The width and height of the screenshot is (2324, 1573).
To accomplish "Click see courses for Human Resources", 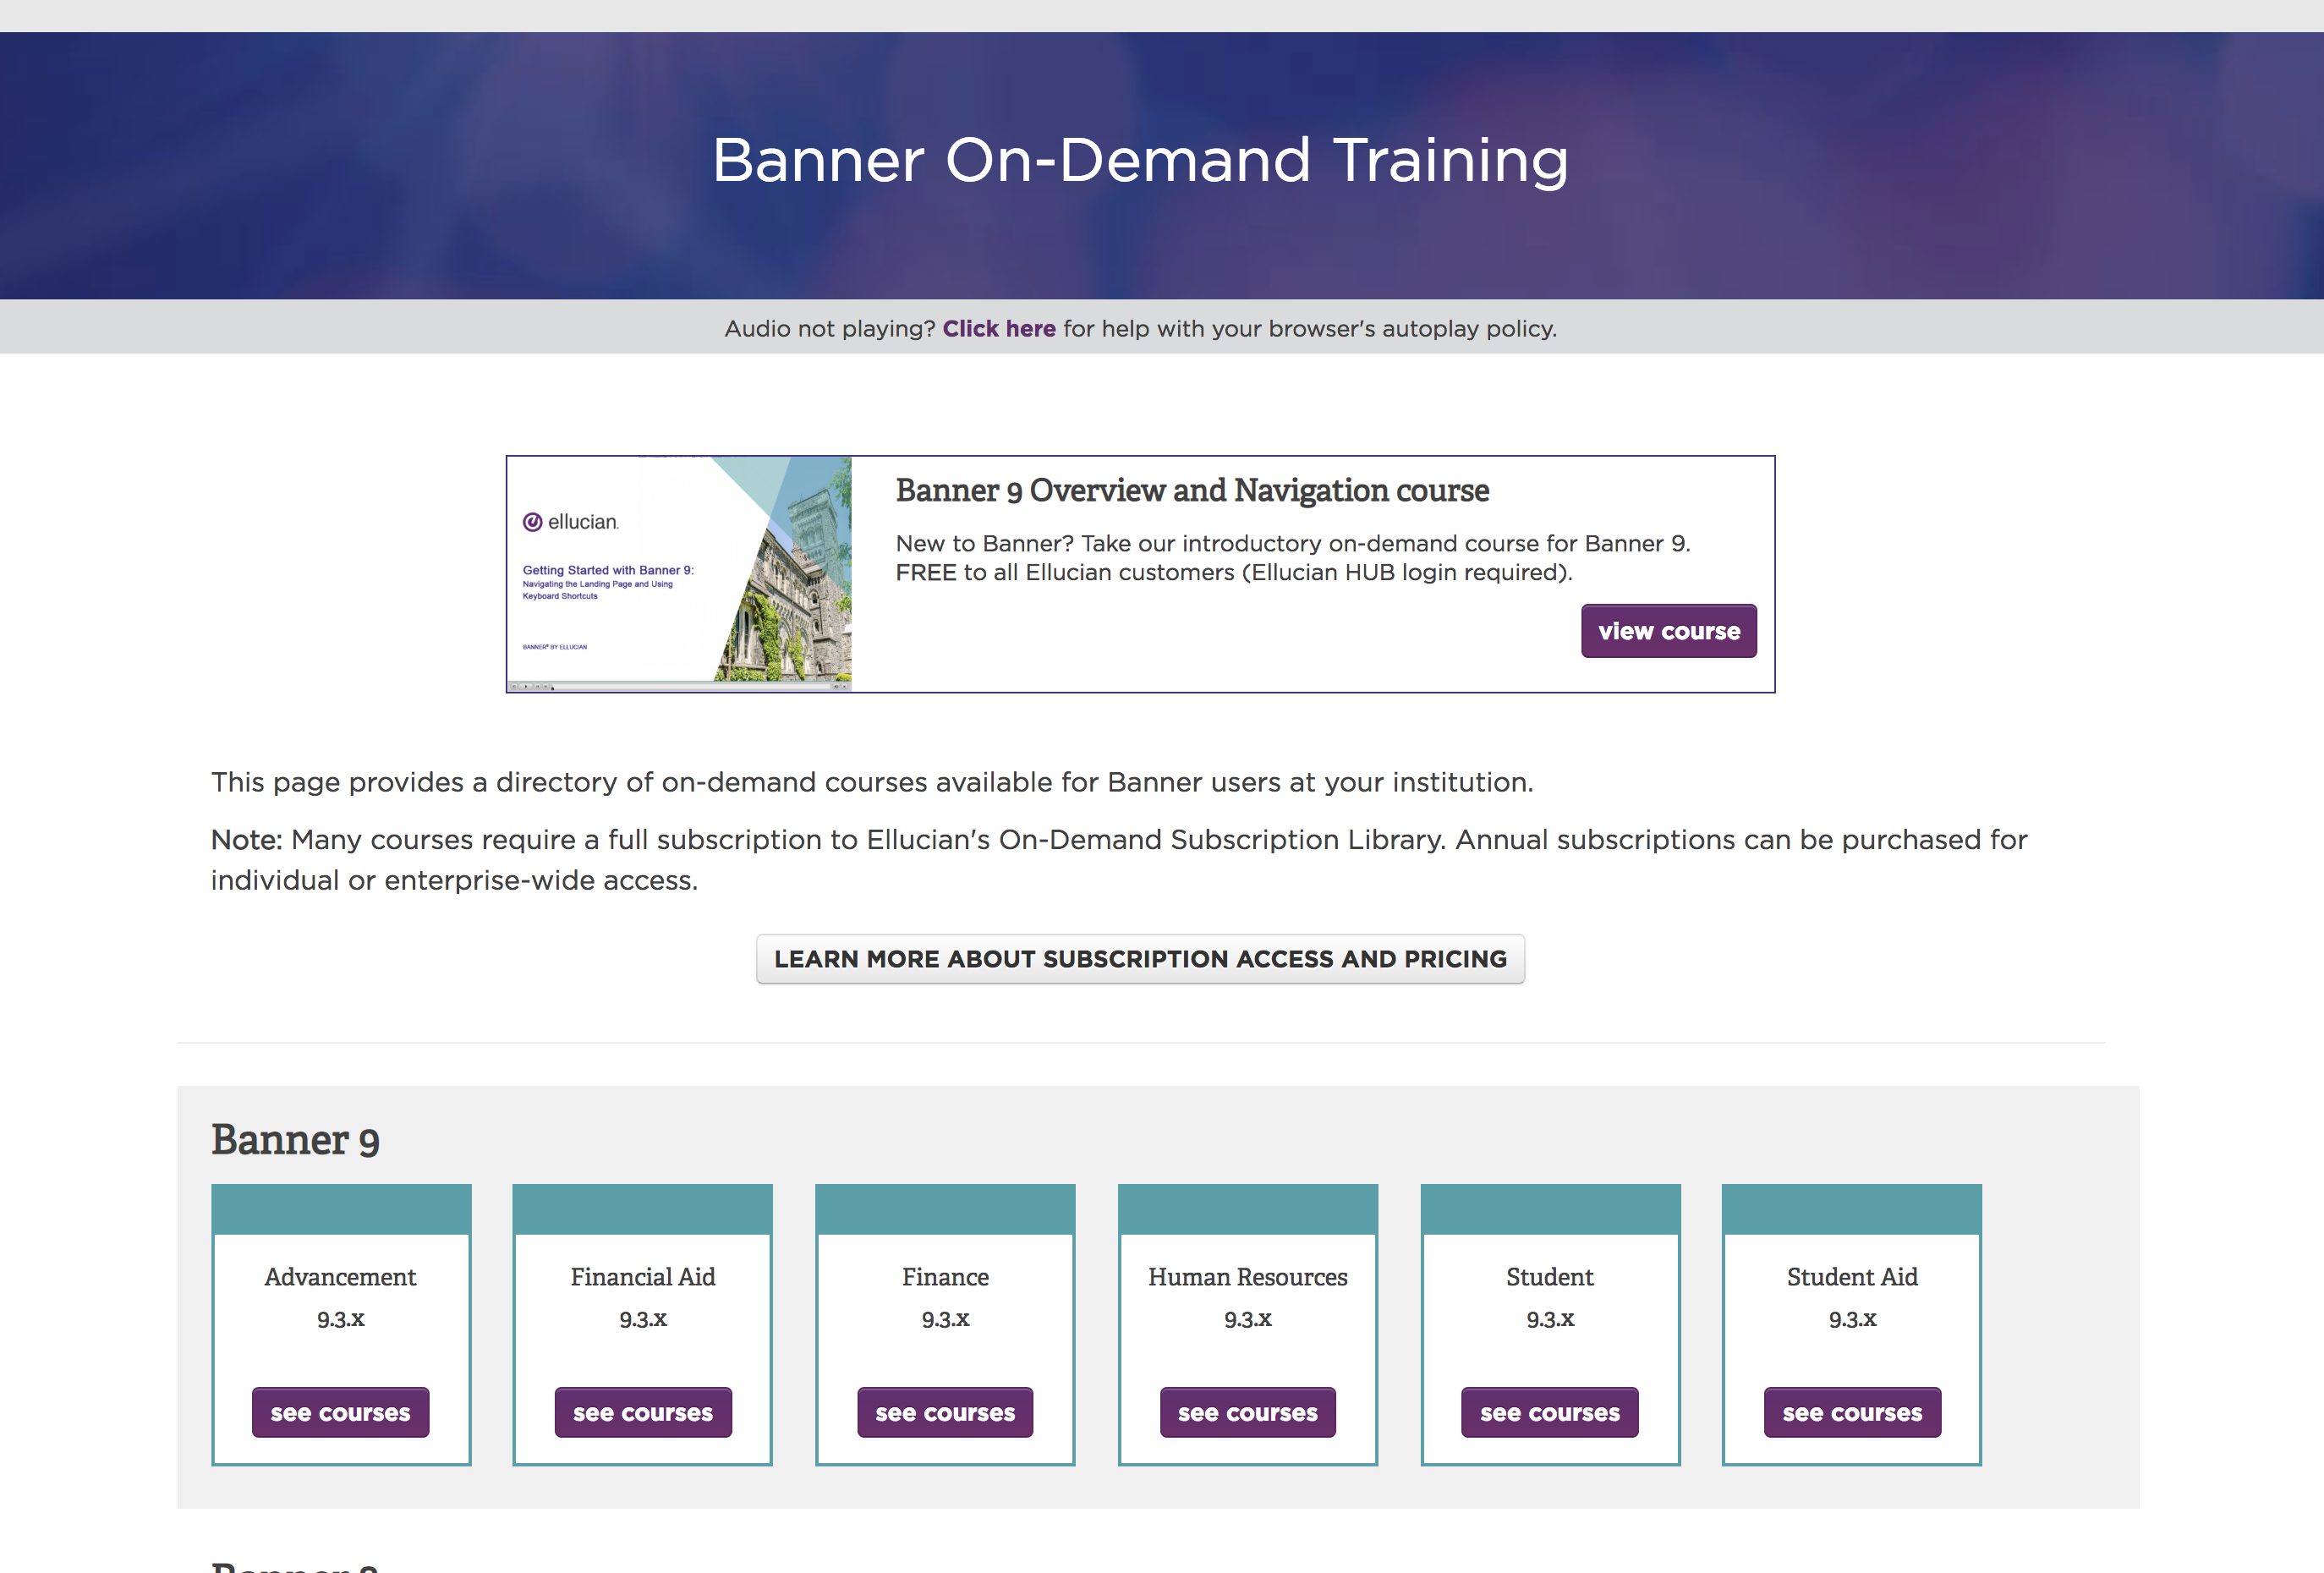I will pos(1247,1412).
